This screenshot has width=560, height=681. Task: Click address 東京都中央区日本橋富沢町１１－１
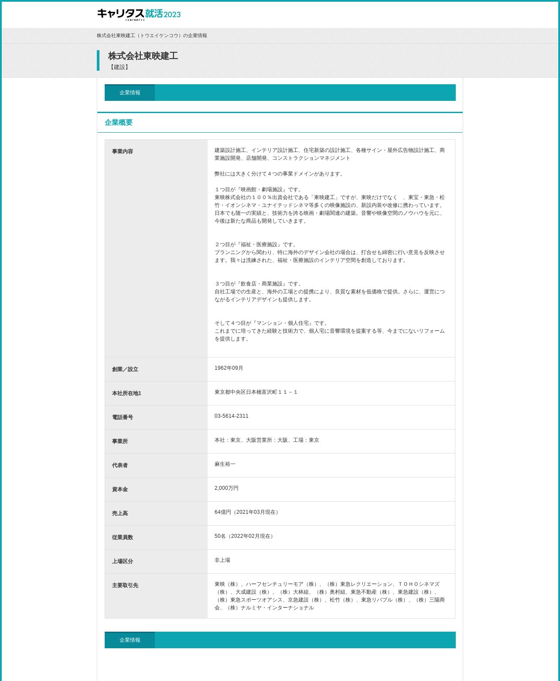pyautogui.click(x=256, y=392)
